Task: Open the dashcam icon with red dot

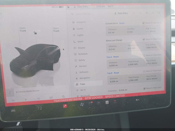Action: [x=91, y=103]
